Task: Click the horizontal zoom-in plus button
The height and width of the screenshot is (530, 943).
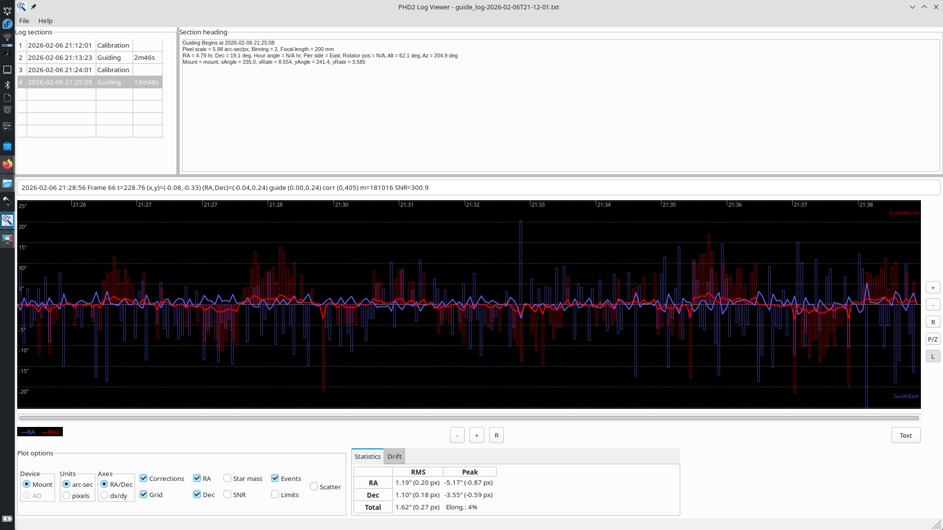Action: 476,435
